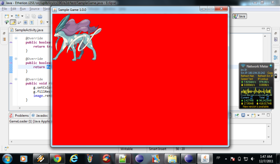This screenshot has width=280, height=164.
Task: Maximize the editor area via its maximize icon
Action: pos(268,29)
